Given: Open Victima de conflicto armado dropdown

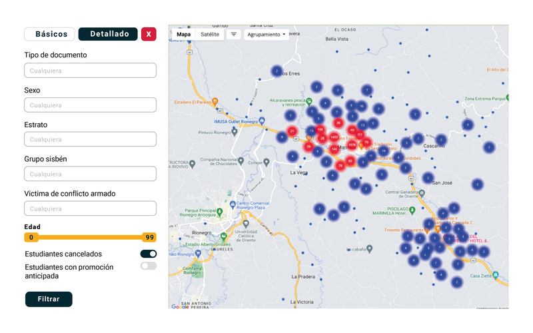Looking at the screenshot, I should 90,208.
